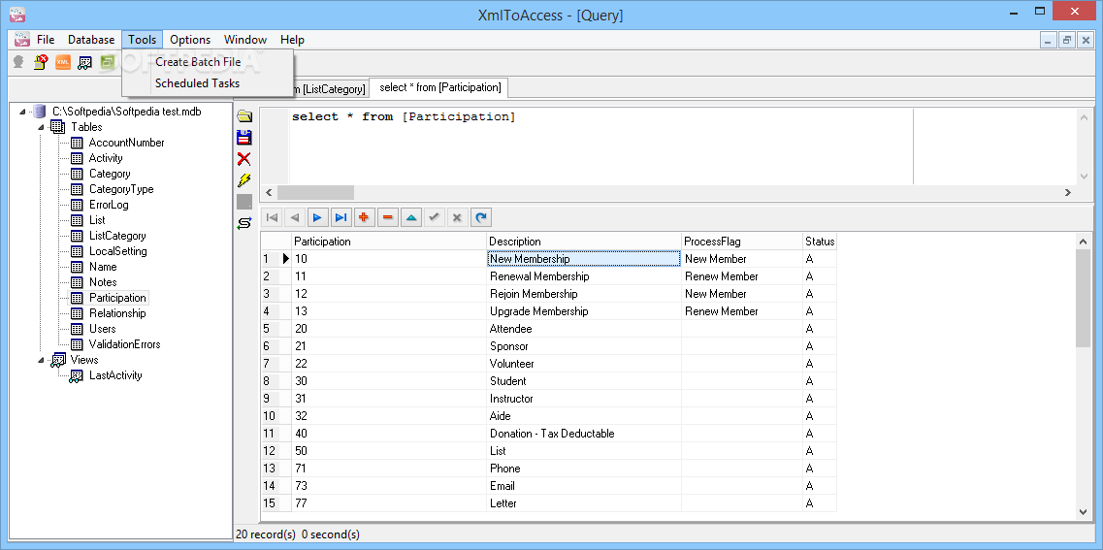This screenshot has width=1103, height=550.
Task: Go to the first record in the navigator
Action: pyautogui.click(x=272, y=217)
